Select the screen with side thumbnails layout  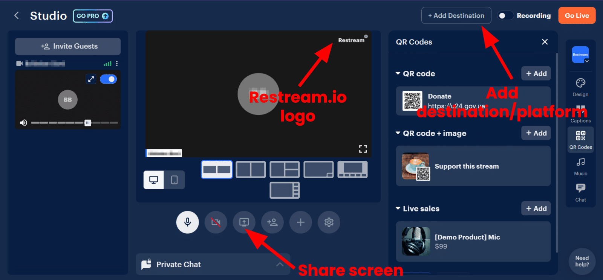point(285,190)
